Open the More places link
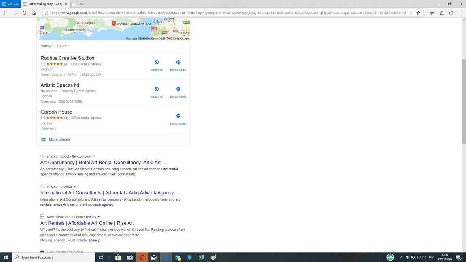466x262 pixels. (x=59, y=139)
